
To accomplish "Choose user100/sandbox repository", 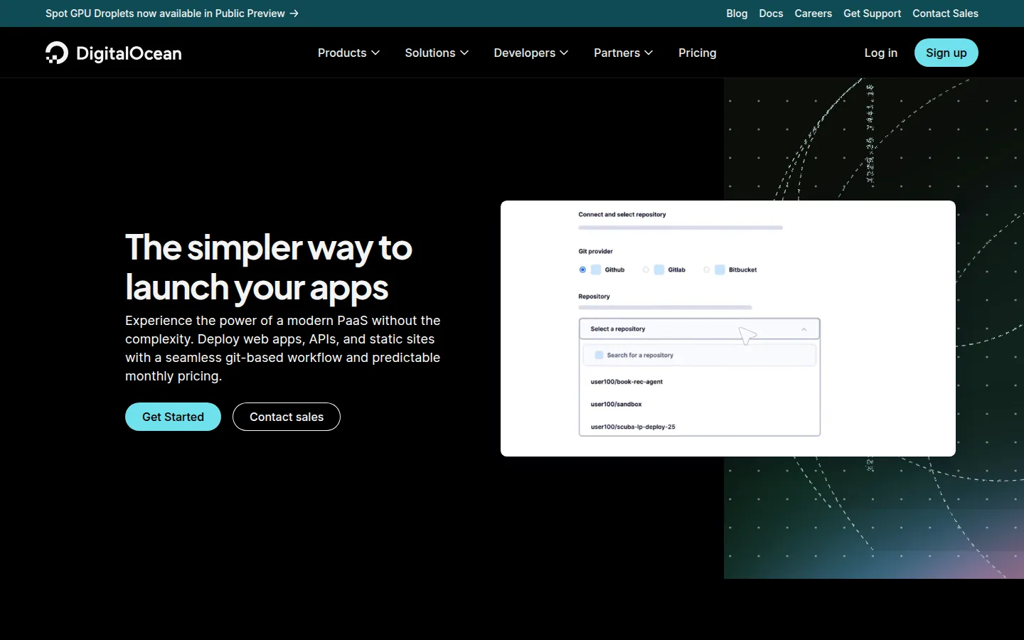I will point(616,404).
